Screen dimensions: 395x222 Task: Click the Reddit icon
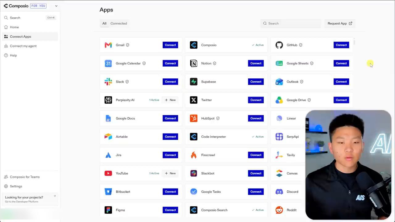[x=279, y=210]
